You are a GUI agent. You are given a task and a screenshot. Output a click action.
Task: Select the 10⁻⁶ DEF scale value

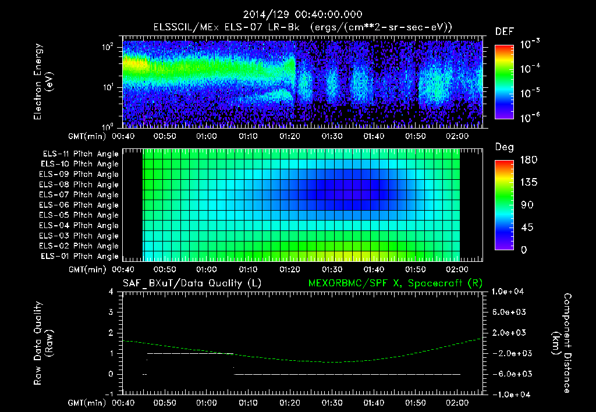pyautogui.click(x=530, y=118)
